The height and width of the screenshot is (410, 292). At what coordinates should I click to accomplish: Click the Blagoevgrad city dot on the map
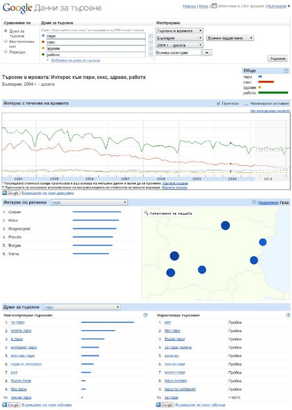click(x=171, y=273)
